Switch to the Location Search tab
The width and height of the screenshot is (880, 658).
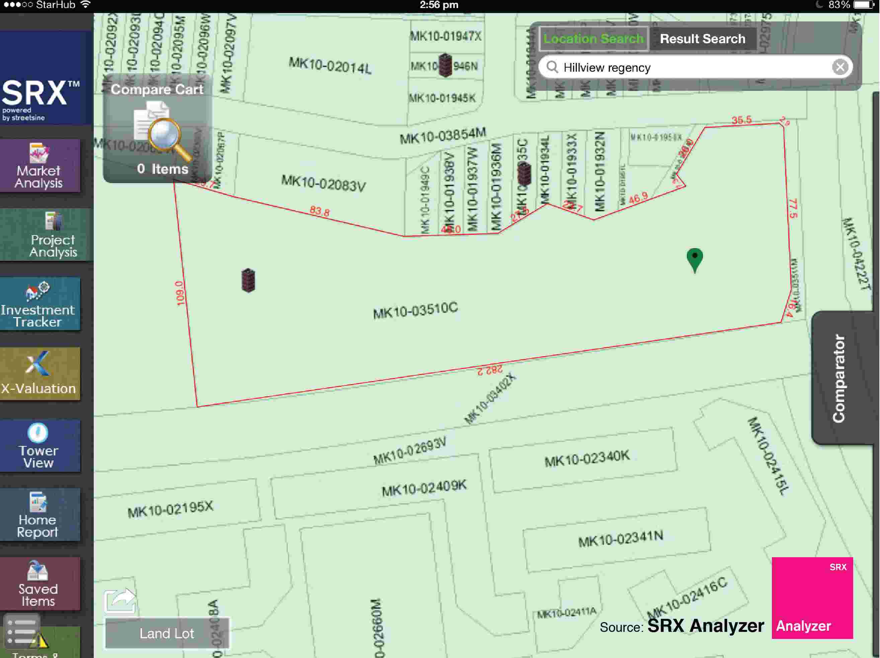(593, 39)
